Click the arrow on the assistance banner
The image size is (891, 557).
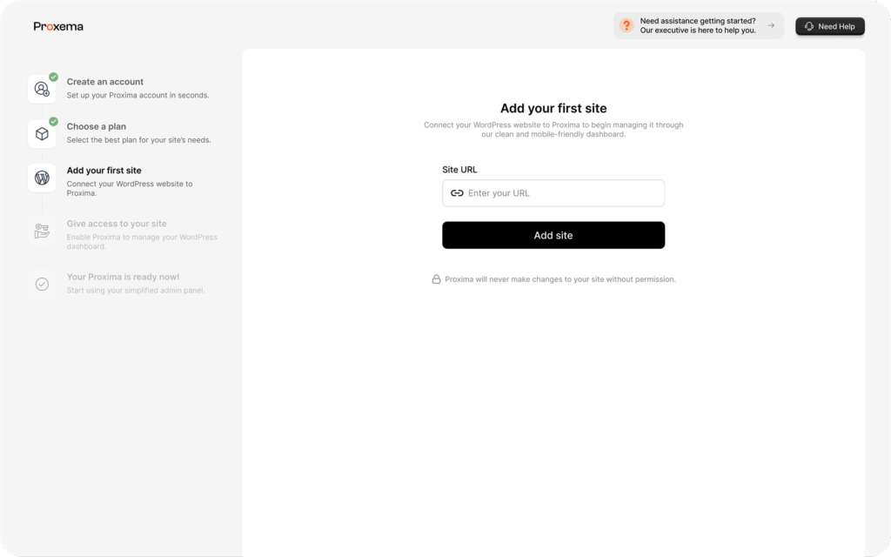tap(771, 25)
